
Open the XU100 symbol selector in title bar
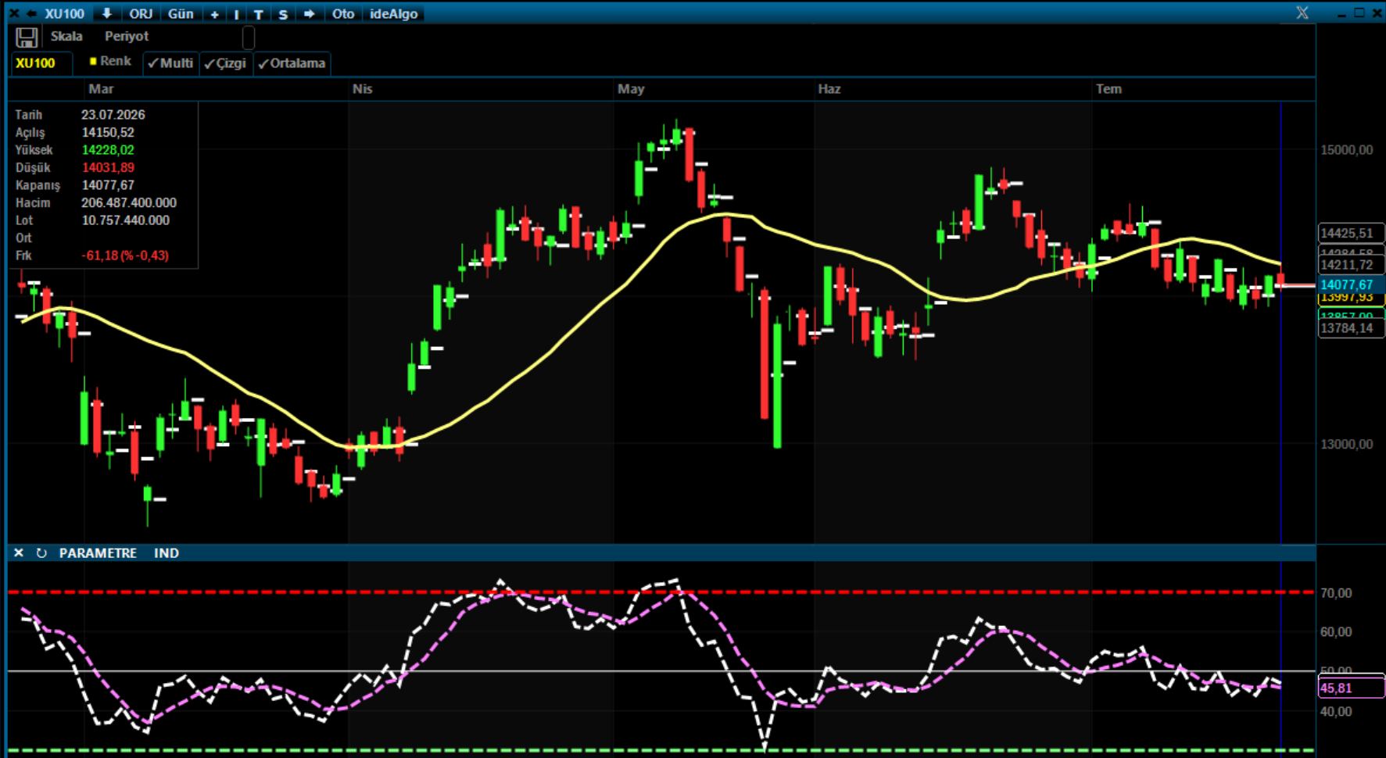(64, 14)
